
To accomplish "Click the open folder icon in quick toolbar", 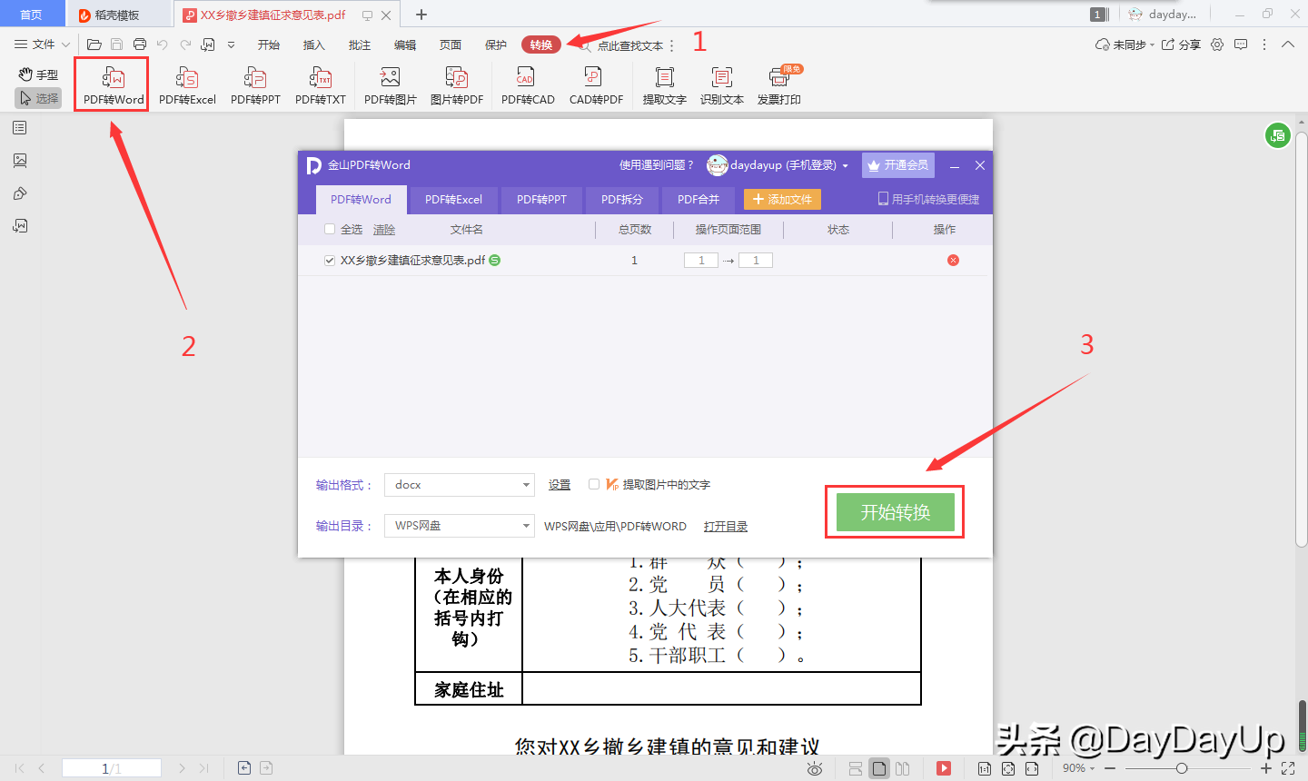I will [x=94, y=44].
